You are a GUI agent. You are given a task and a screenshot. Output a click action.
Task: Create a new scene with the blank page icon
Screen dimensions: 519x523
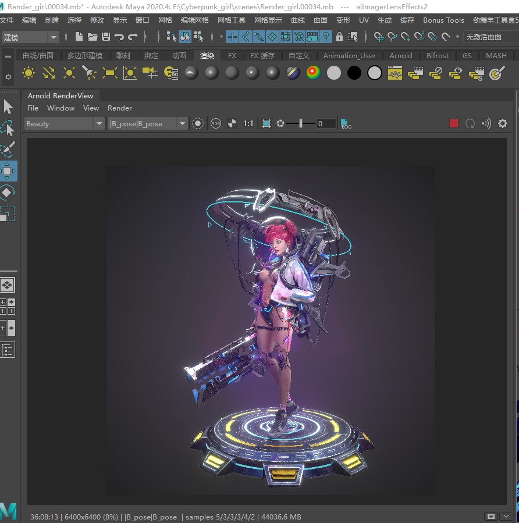pos(79,36)
